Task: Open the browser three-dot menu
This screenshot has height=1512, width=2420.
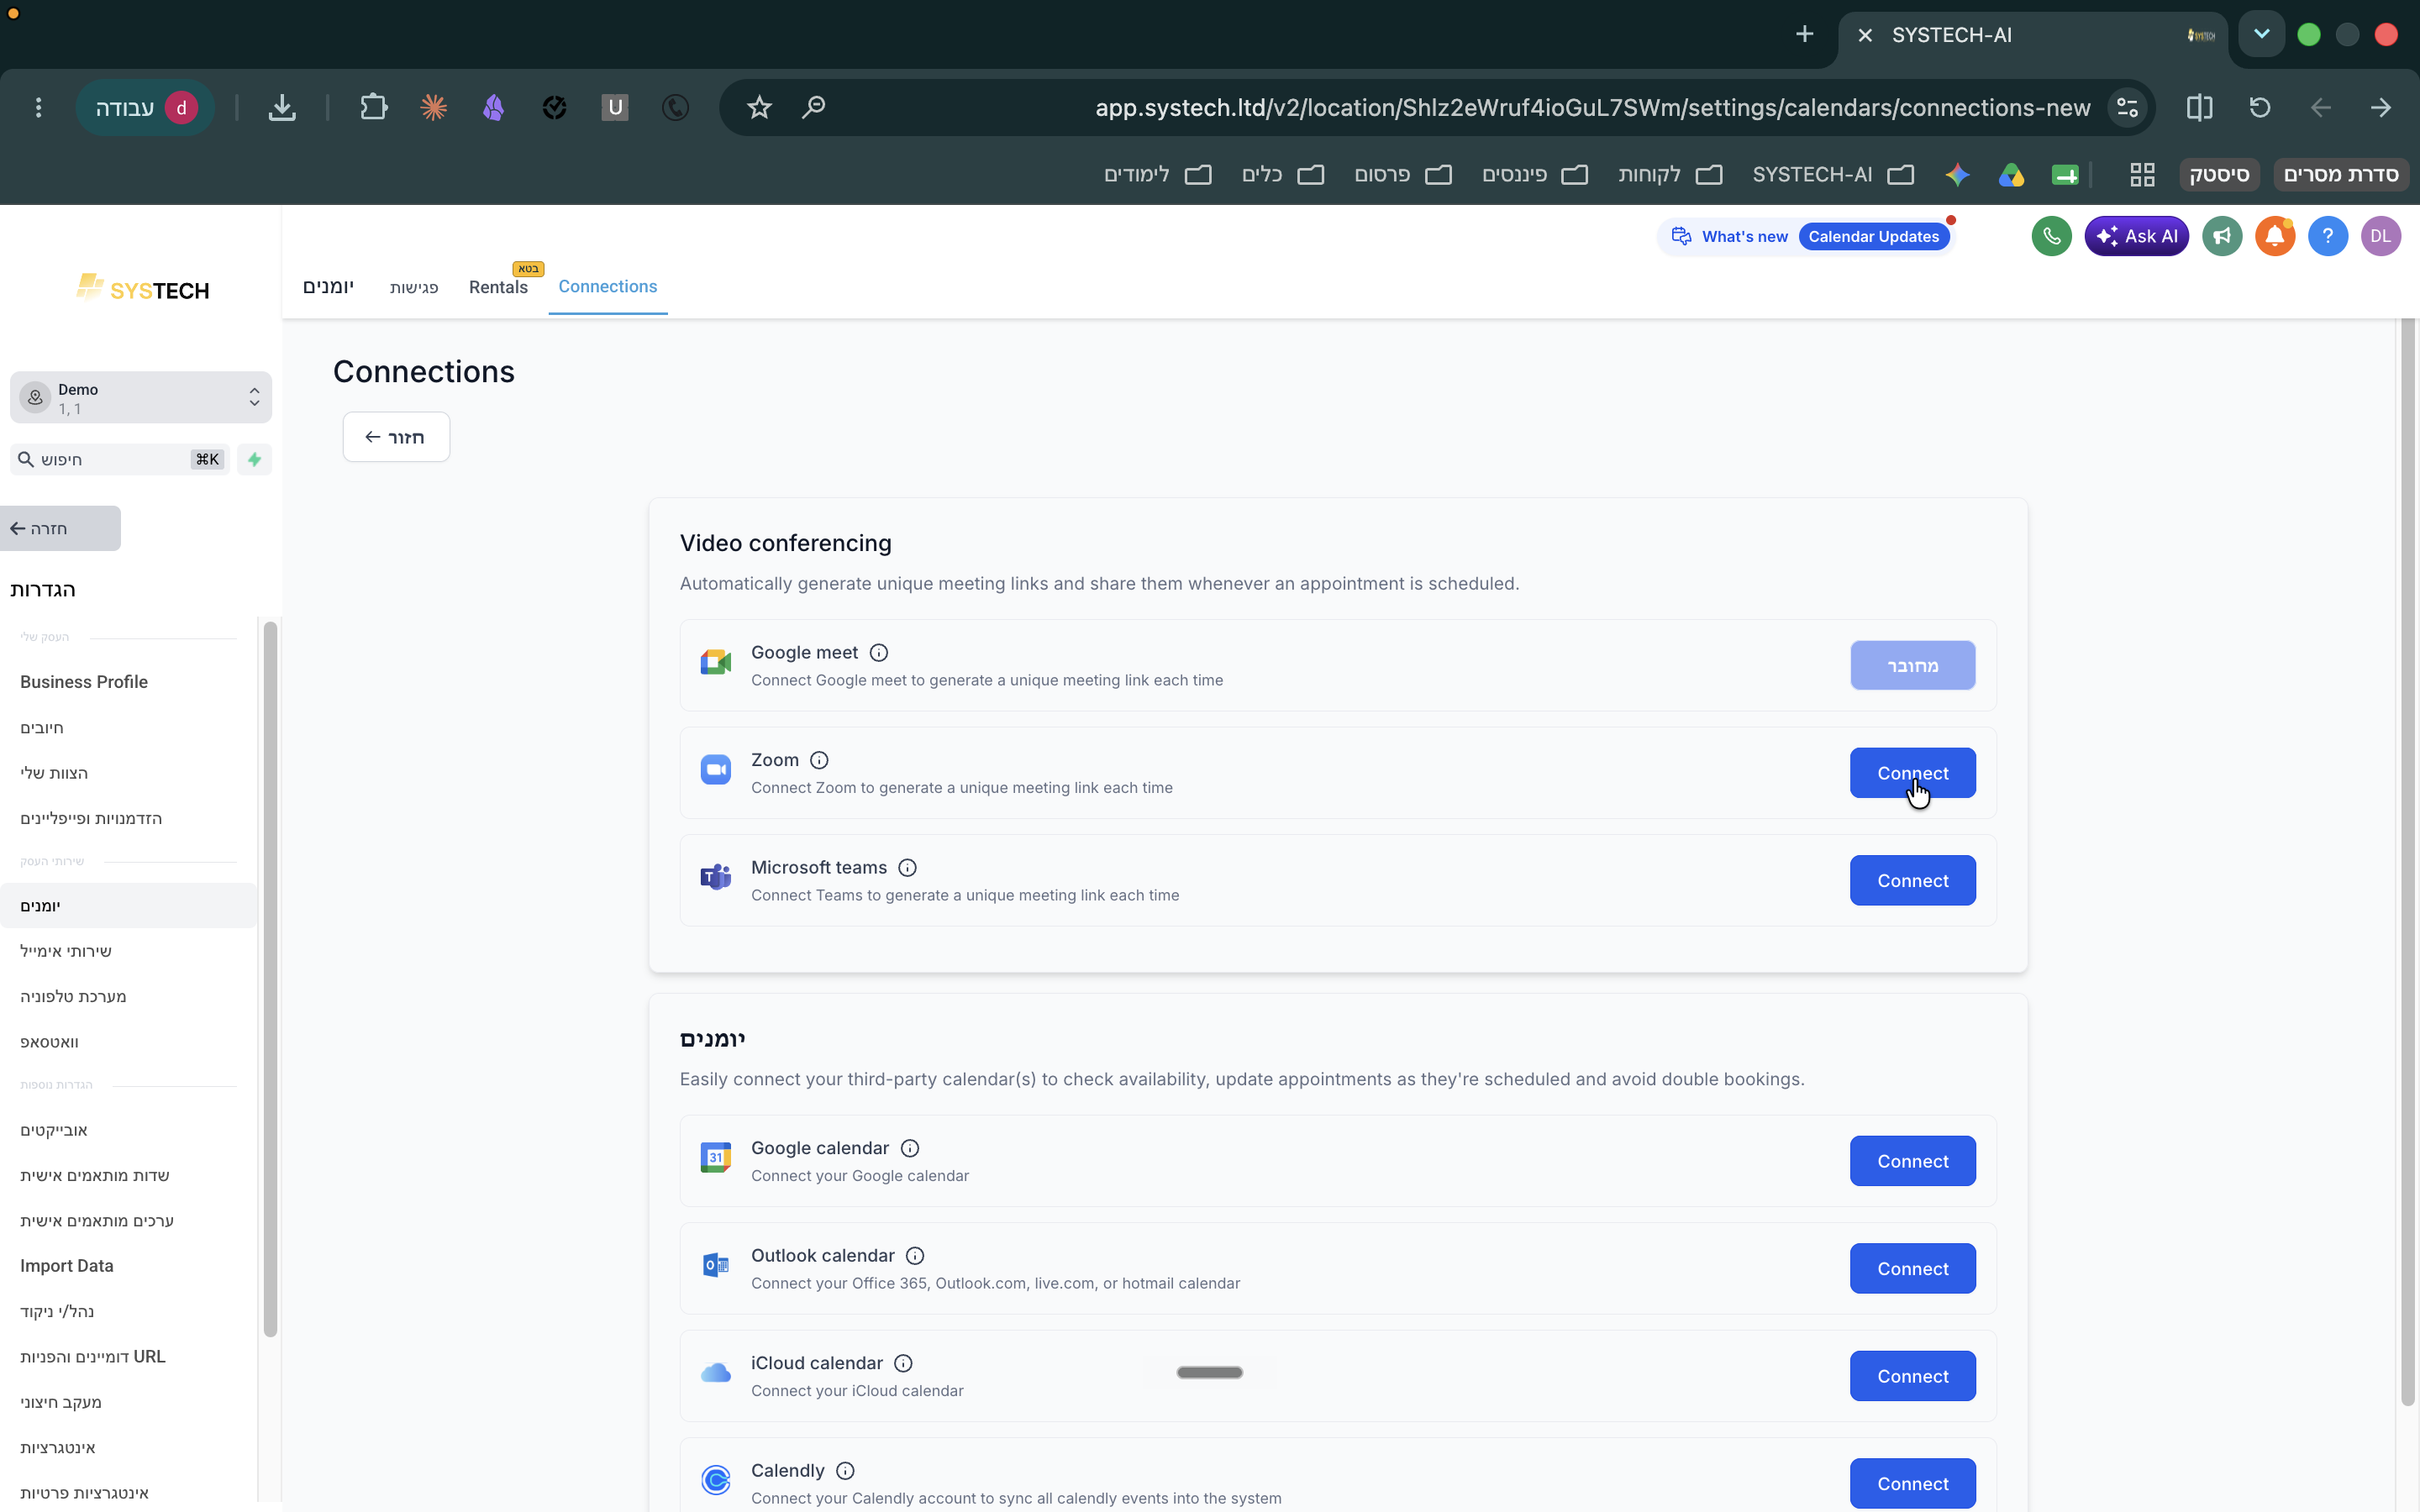Action: [38, 107]
